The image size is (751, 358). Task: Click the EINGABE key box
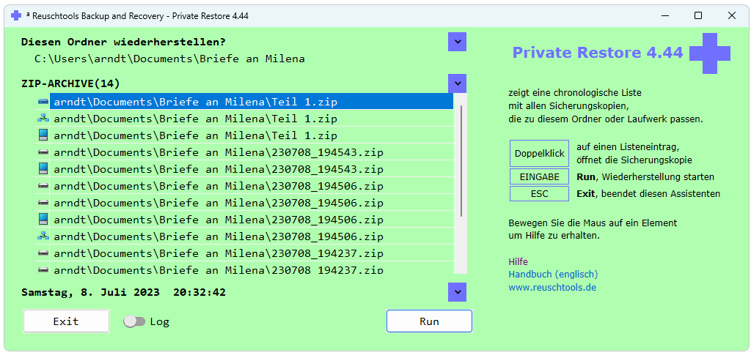(539, 176)
